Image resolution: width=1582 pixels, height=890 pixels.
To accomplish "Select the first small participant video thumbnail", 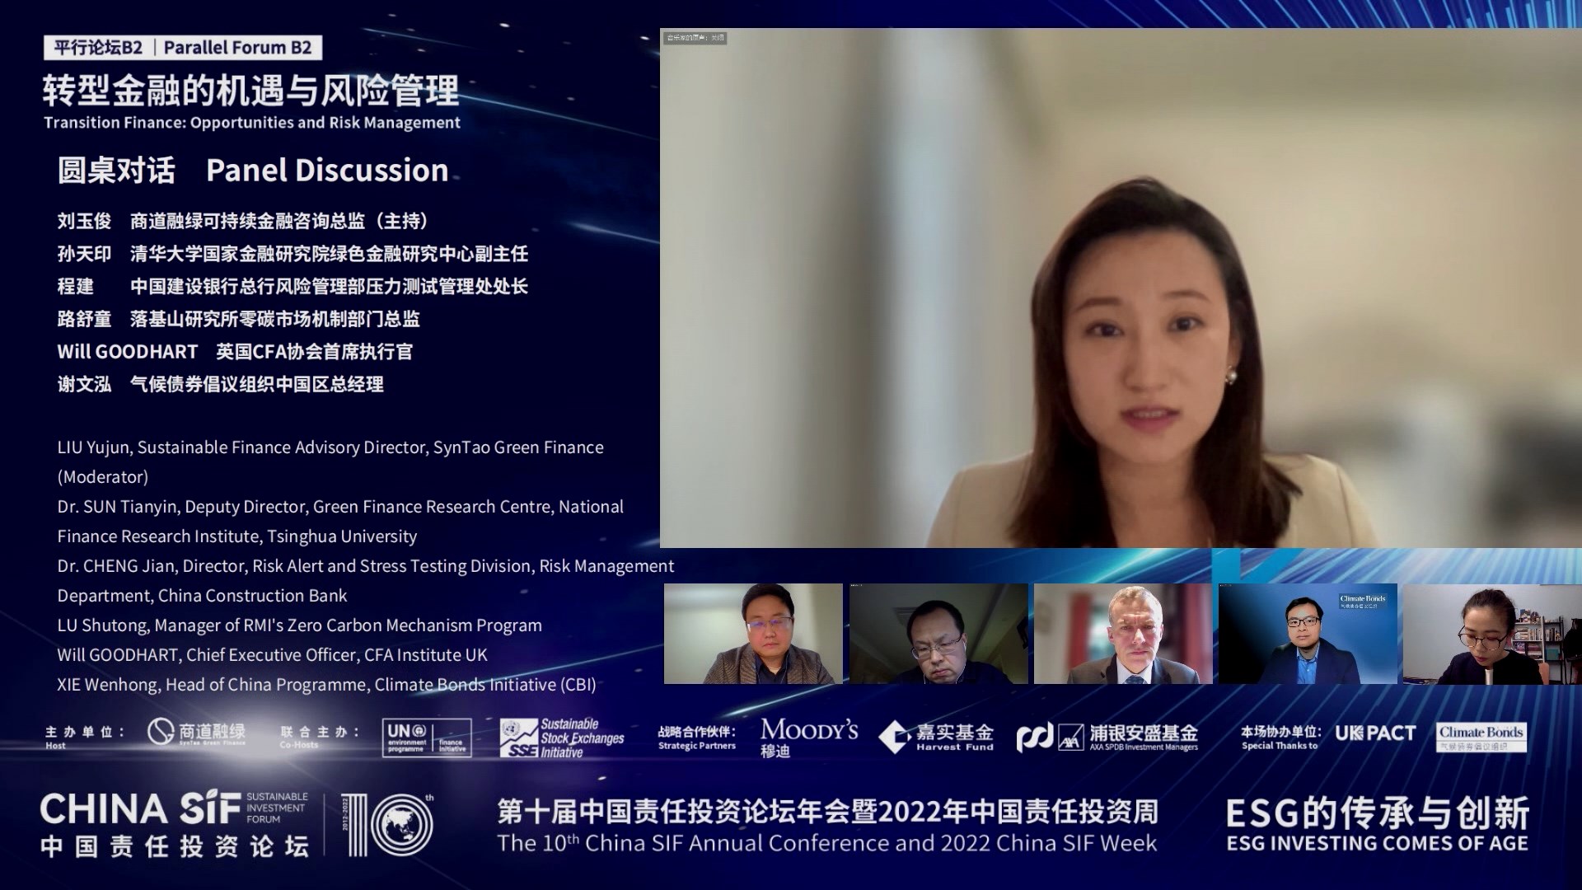I will point(753,634).
